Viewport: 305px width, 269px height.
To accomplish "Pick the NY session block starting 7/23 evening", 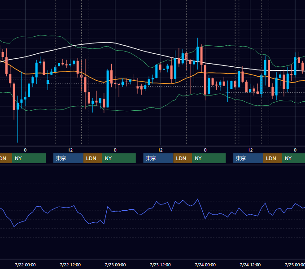I will (x=209, y=158).
